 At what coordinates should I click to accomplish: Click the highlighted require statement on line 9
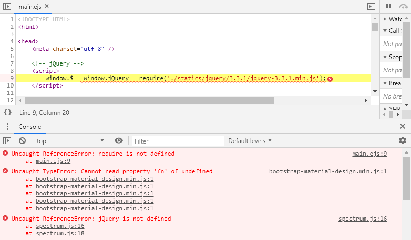[x=186, y=78]
